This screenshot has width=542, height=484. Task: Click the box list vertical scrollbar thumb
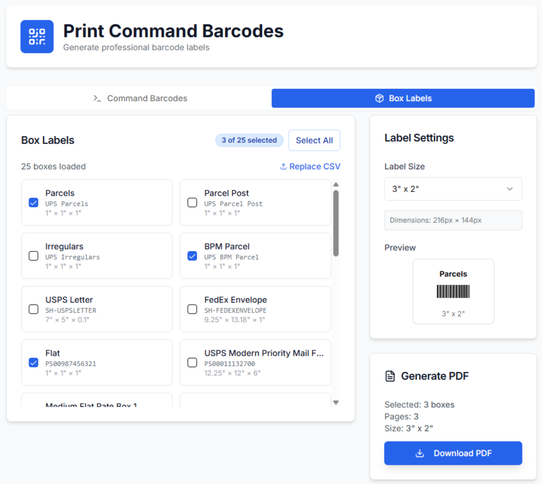[336, 223]
